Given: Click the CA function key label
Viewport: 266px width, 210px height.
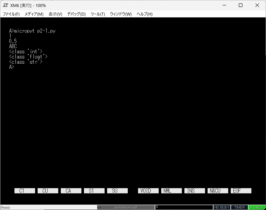Looking at the screenshot, I should pyautogui.click(x=71, y=191).
